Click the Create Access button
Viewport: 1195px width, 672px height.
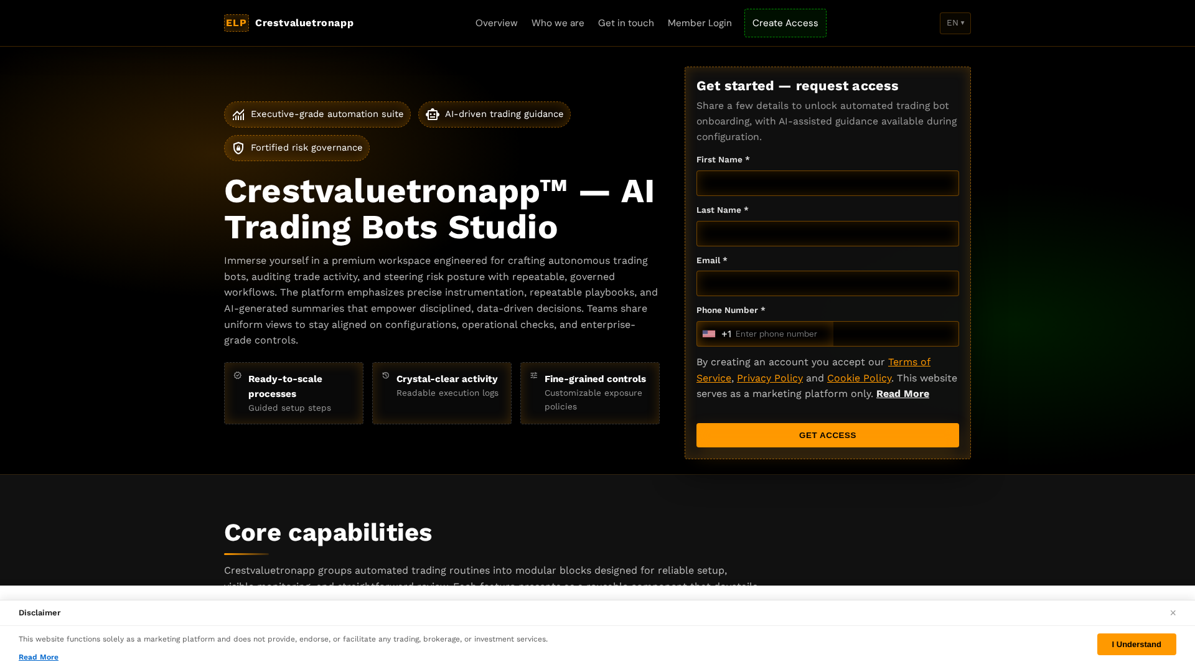(785, 23)
